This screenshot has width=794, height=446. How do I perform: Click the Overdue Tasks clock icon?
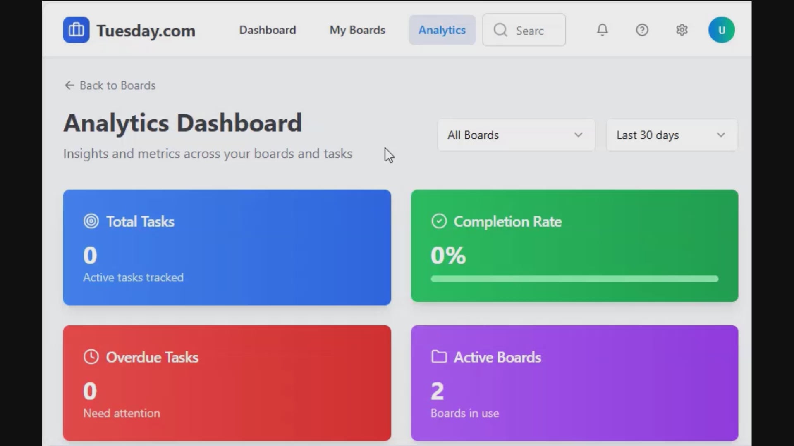click(x=91, y=357)
